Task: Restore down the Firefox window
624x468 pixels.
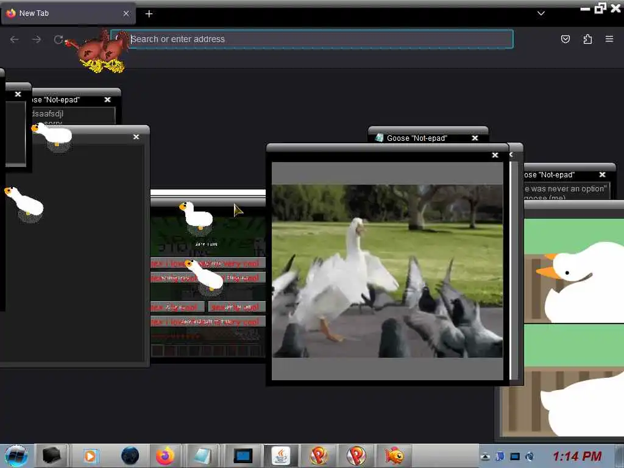Action: coord(600,9)
